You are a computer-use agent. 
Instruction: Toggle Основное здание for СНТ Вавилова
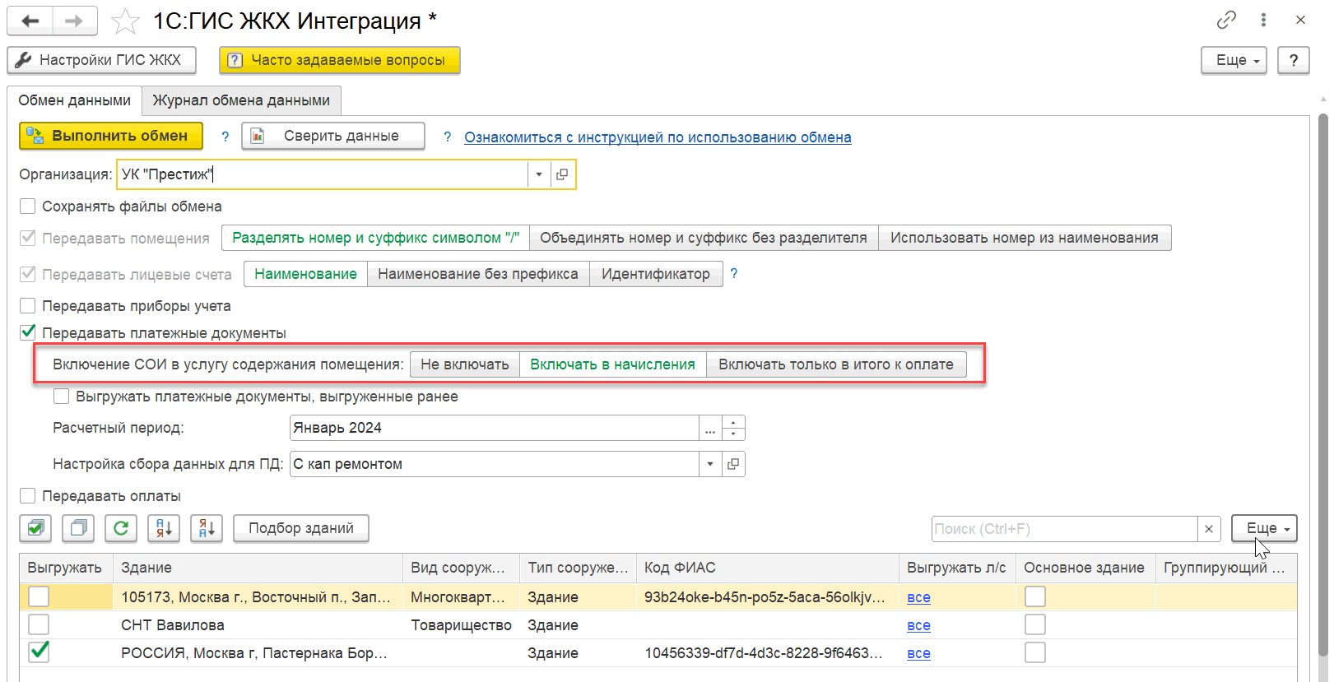point(1035,624)
